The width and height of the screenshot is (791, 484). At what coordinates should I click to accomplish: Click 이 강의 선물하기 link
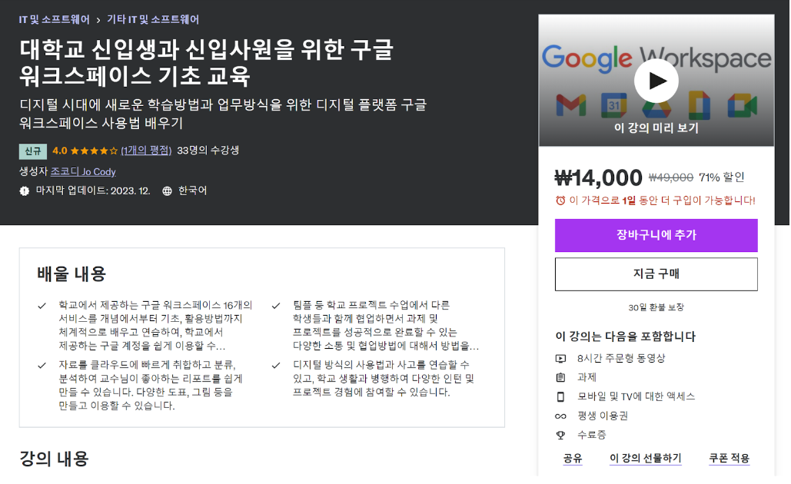[x=645, y=459]
